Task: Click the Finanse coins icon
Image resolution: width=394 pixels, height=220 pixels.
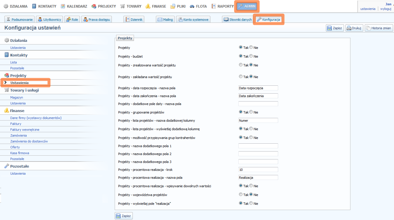Action: pos(148,6)
